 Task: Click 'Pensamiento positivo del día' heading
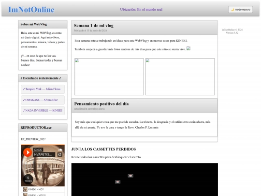(101, 104)
